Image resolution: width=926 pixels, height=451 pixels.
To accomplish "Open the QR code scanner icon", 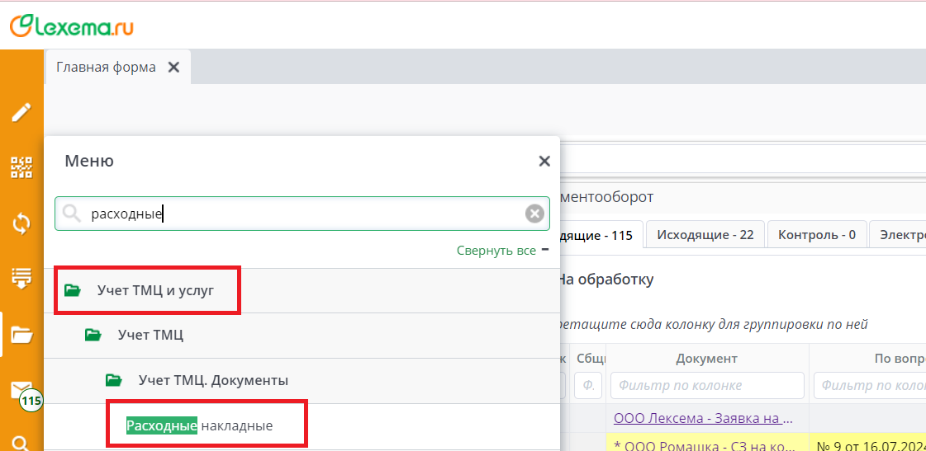I will pyautogui.click(x=21, y=167).
